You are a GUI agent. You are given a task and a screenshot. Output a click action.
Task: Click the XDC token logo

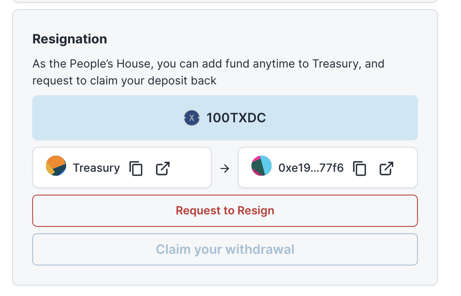192,118
